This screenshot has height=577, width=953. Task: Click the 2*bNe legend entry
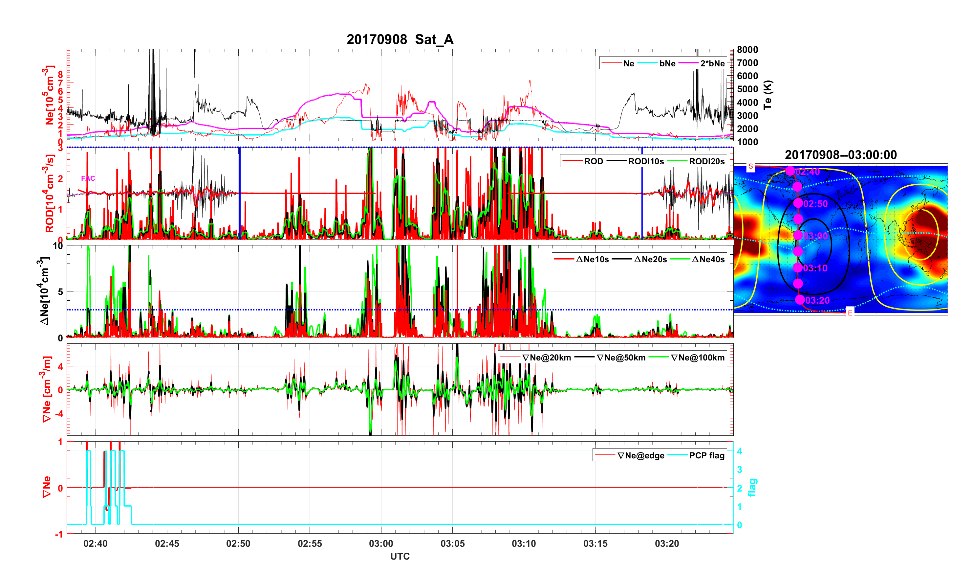coord(712,63)
